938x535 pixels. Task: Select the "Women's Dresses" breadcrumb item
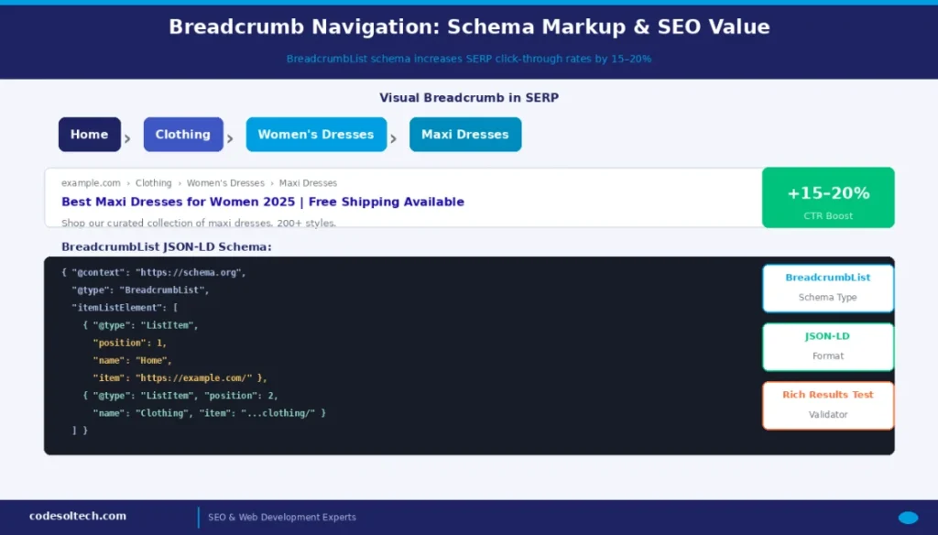(316, 134)
